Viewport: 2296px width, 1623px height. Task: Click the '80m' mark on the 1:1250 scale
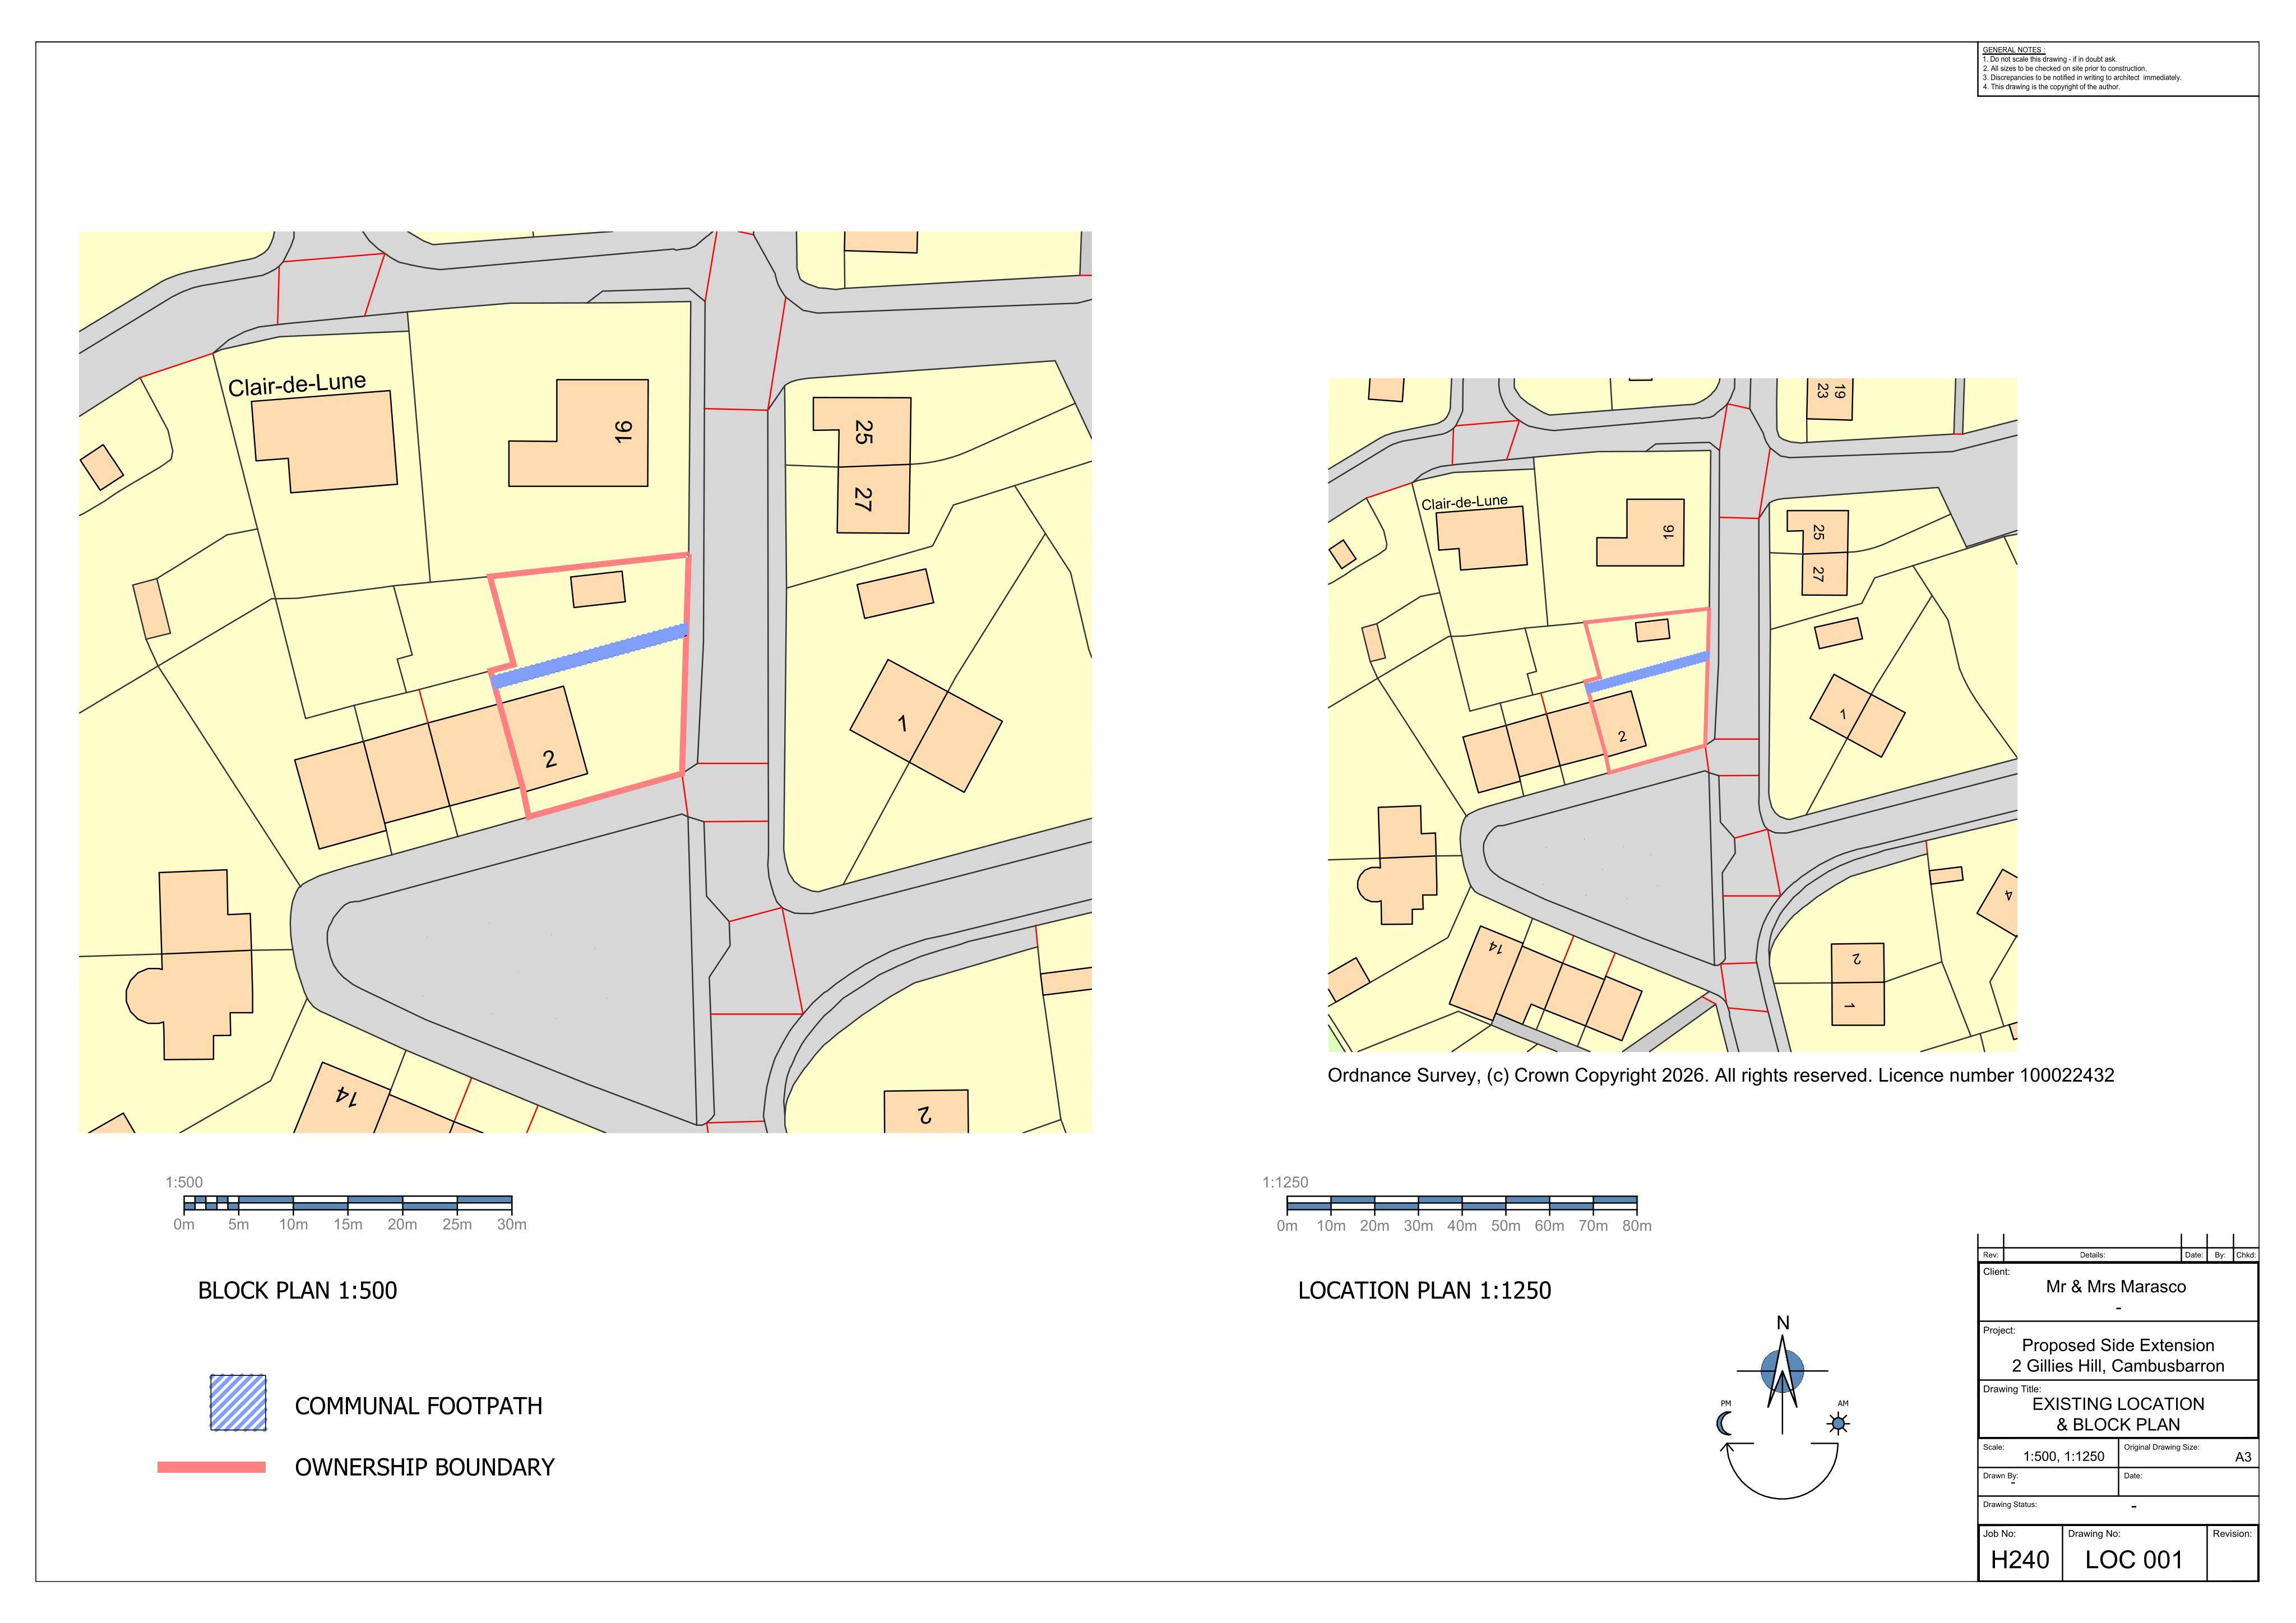[1637, 1226]
